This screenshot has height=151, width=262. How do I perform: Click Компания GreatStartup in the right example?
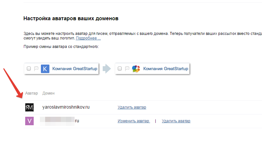coord(166,69)
